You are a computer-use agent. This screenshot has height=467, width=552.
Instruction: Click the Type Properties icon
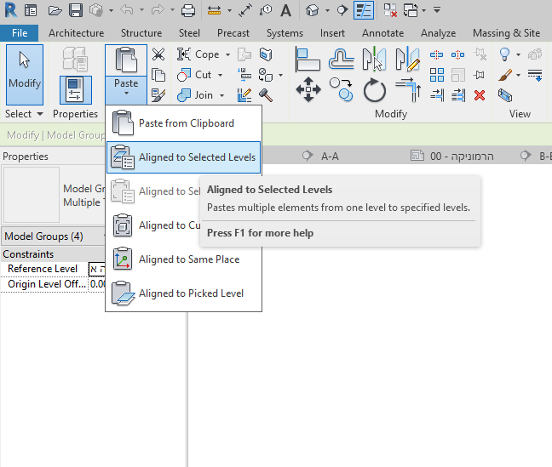[x=75, y=59]
